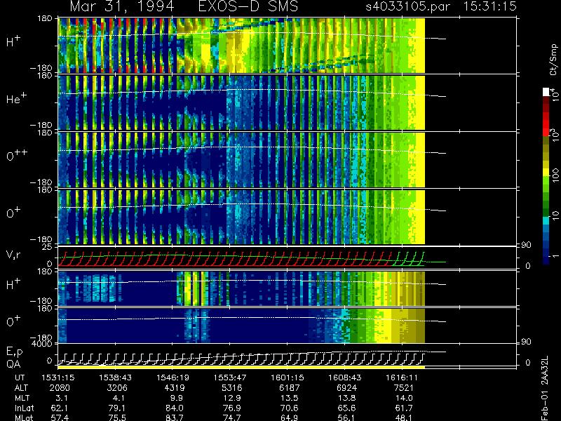Pick the cyan color bar segment near 10
Viewport: 561px width, 421px height.
point(546,221)
